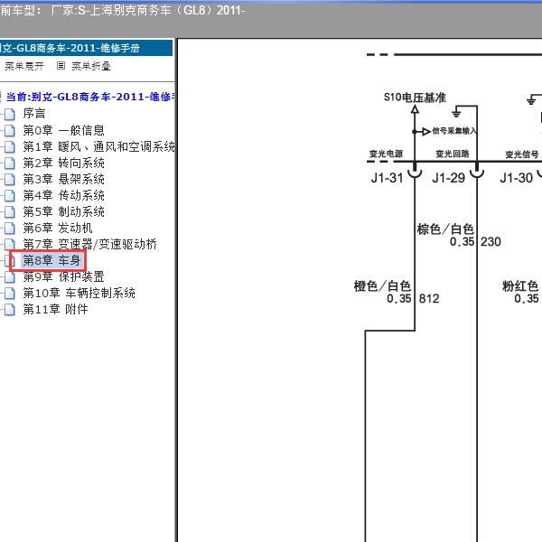Click 菜单折叠 to collapse the menu
The image size is (542, 542).
pos(91,66)
